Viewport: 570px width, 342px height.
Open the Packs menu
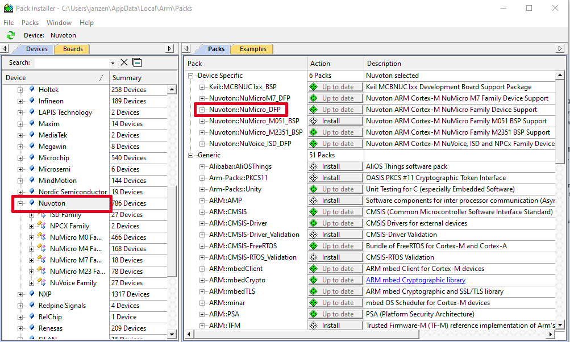click(30, 23)
